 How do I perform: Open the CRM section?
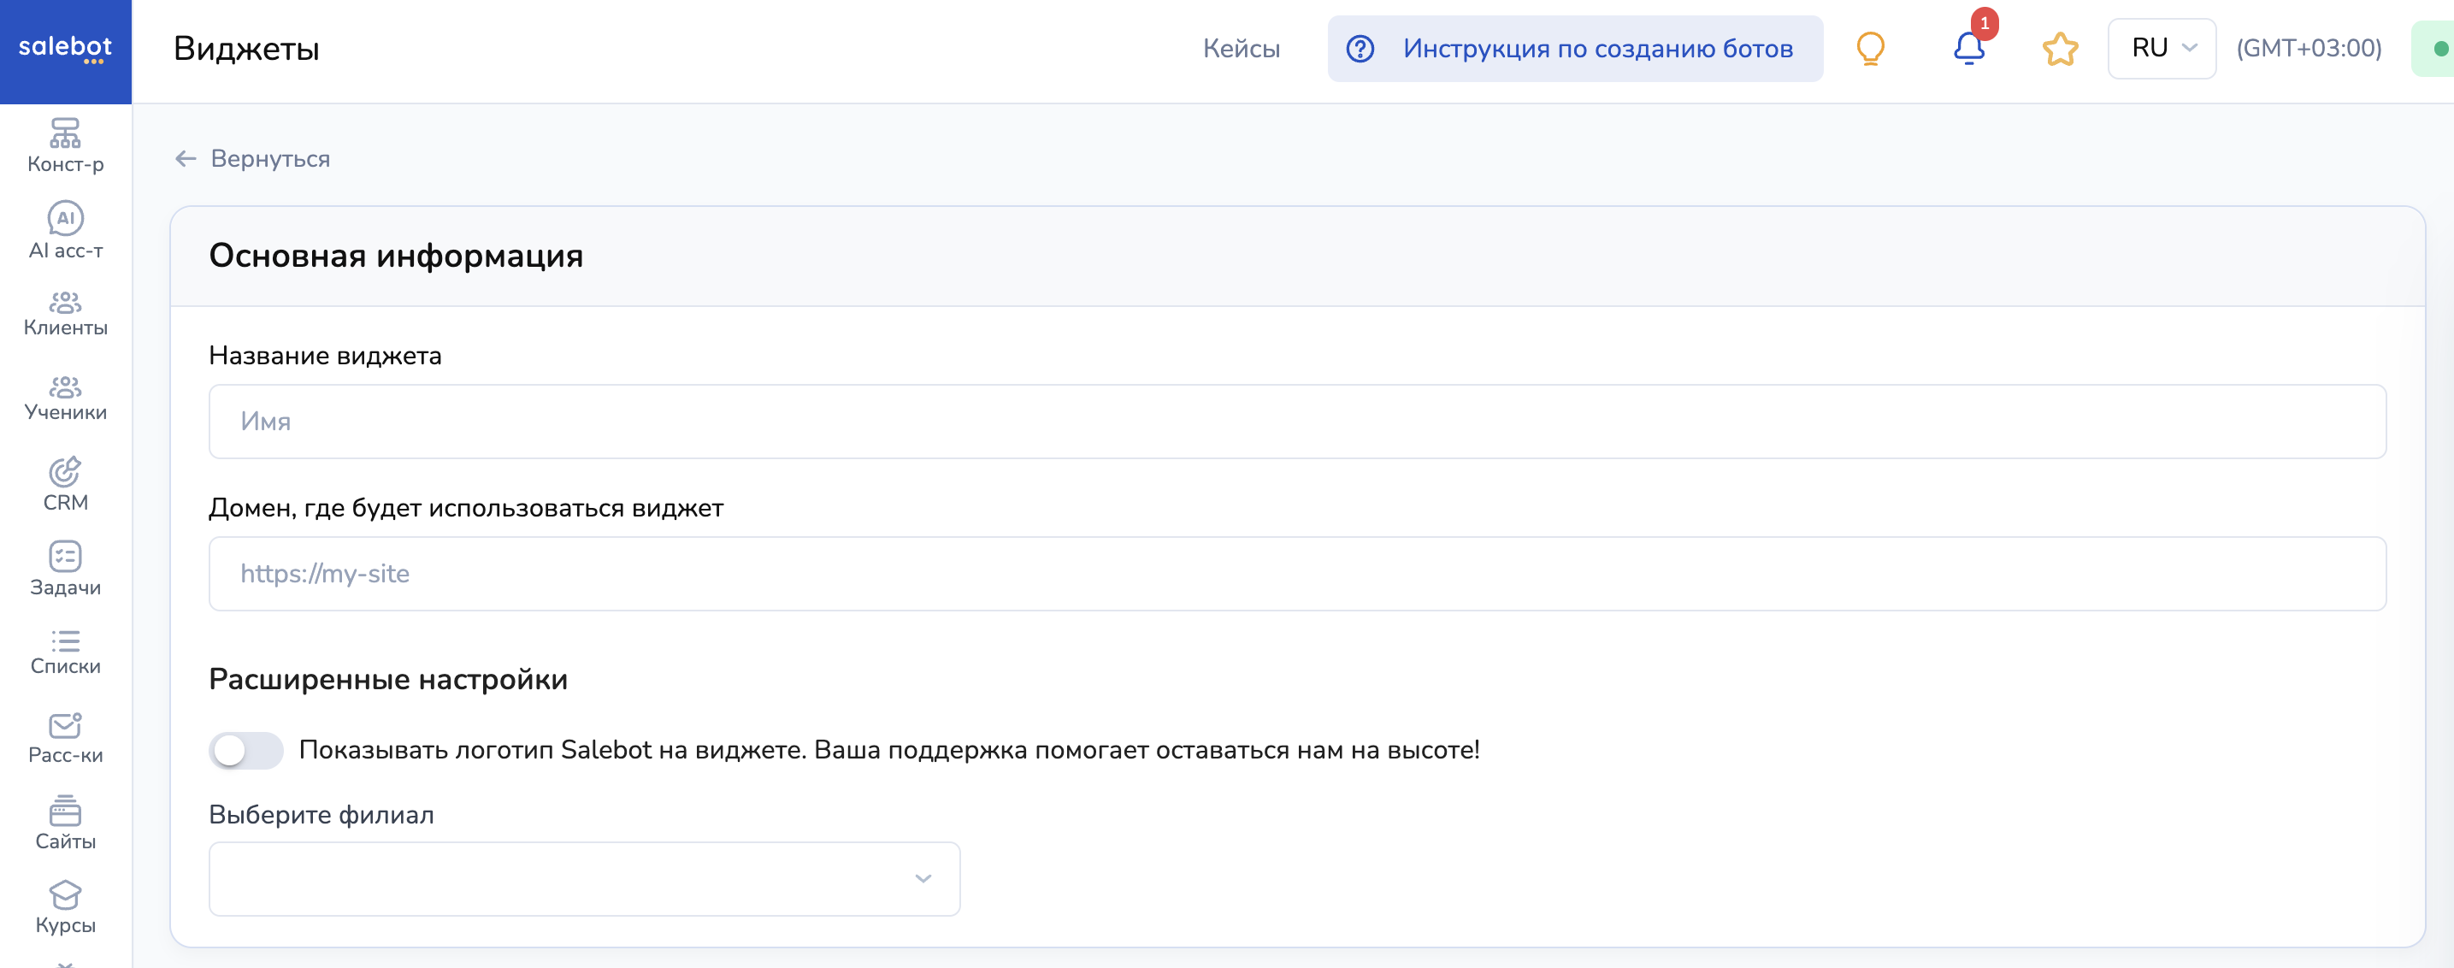[x=65, y=485]
